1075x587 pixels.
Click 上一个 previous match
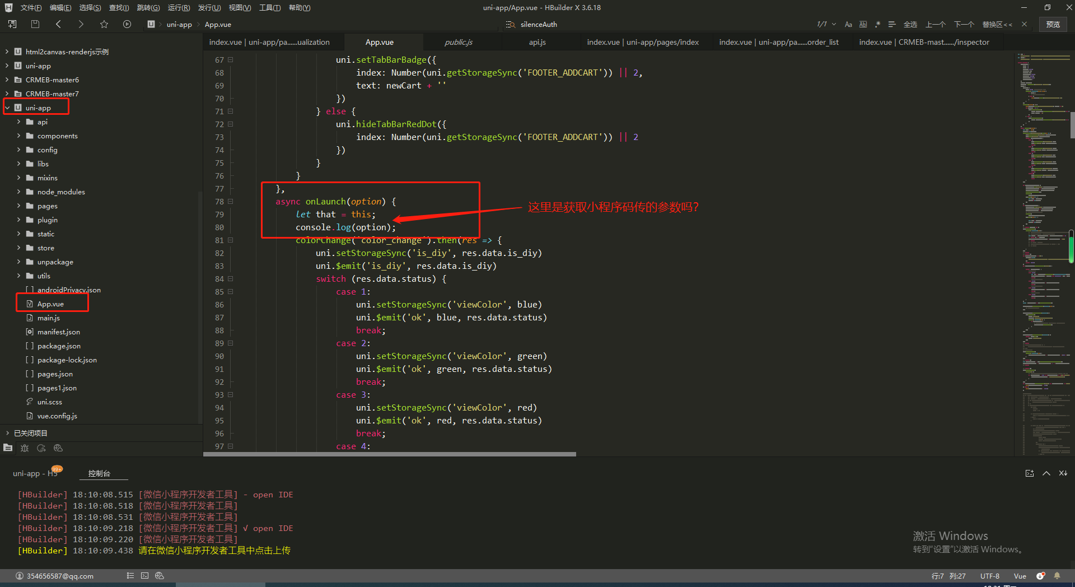(936, 24)
